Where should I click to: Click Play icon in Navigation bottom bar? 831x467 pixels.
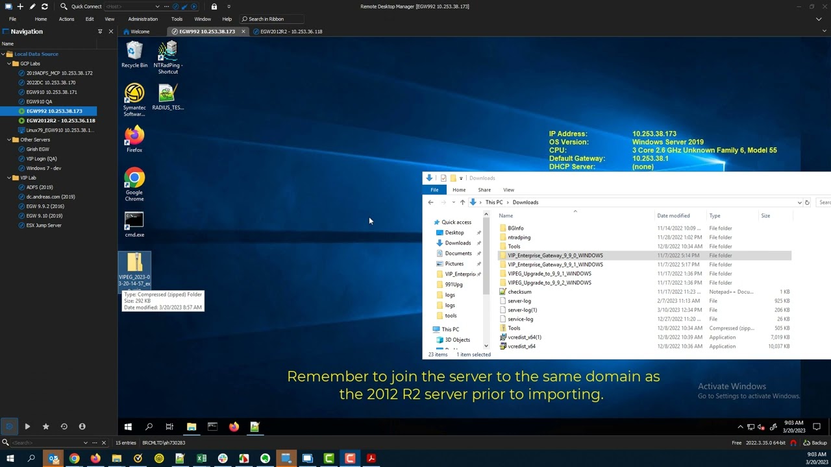(27, 426)
